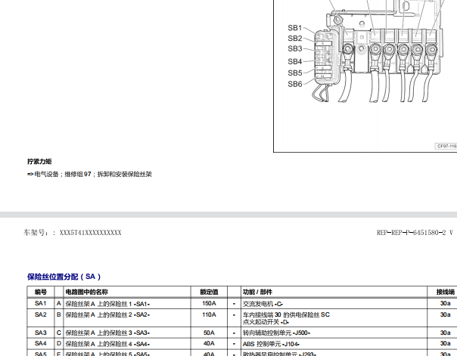This screenshot has width=457, height=356.
Task: Click the SB4 label in the fuse diagram
Action: click(x=294, y=62)
